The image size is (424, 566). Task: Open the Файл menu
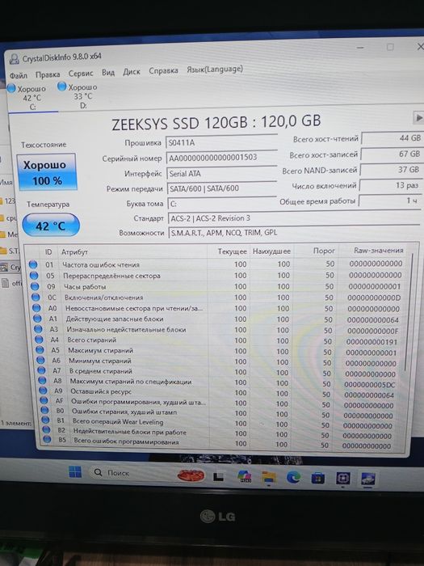coord(19,75)
